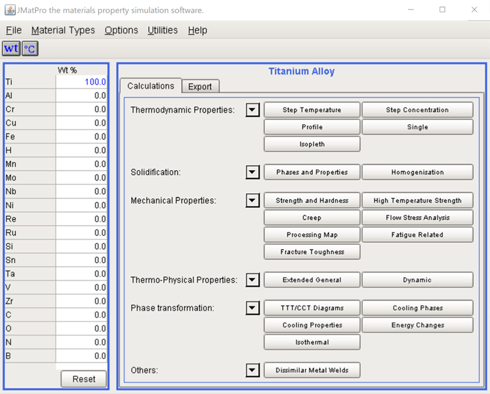
Task: Click the Ti weight percent field
Action: [x=81, y=82]
